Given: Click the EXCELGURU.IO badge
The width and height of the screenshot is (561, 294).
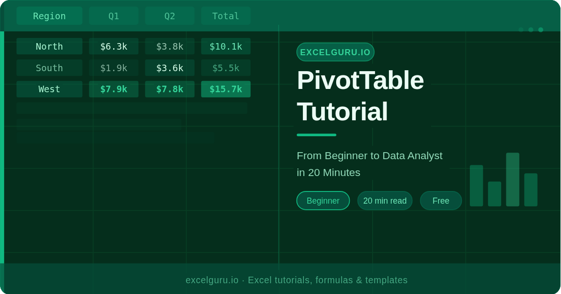Looking at the screenshot, I should (335, 52).
